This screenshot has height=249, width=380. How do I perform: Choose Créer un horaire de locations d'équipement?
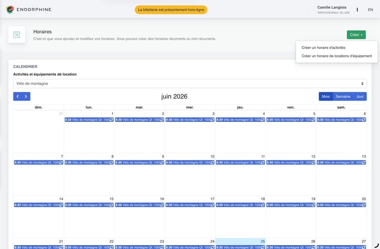click(x=337, y=56)
